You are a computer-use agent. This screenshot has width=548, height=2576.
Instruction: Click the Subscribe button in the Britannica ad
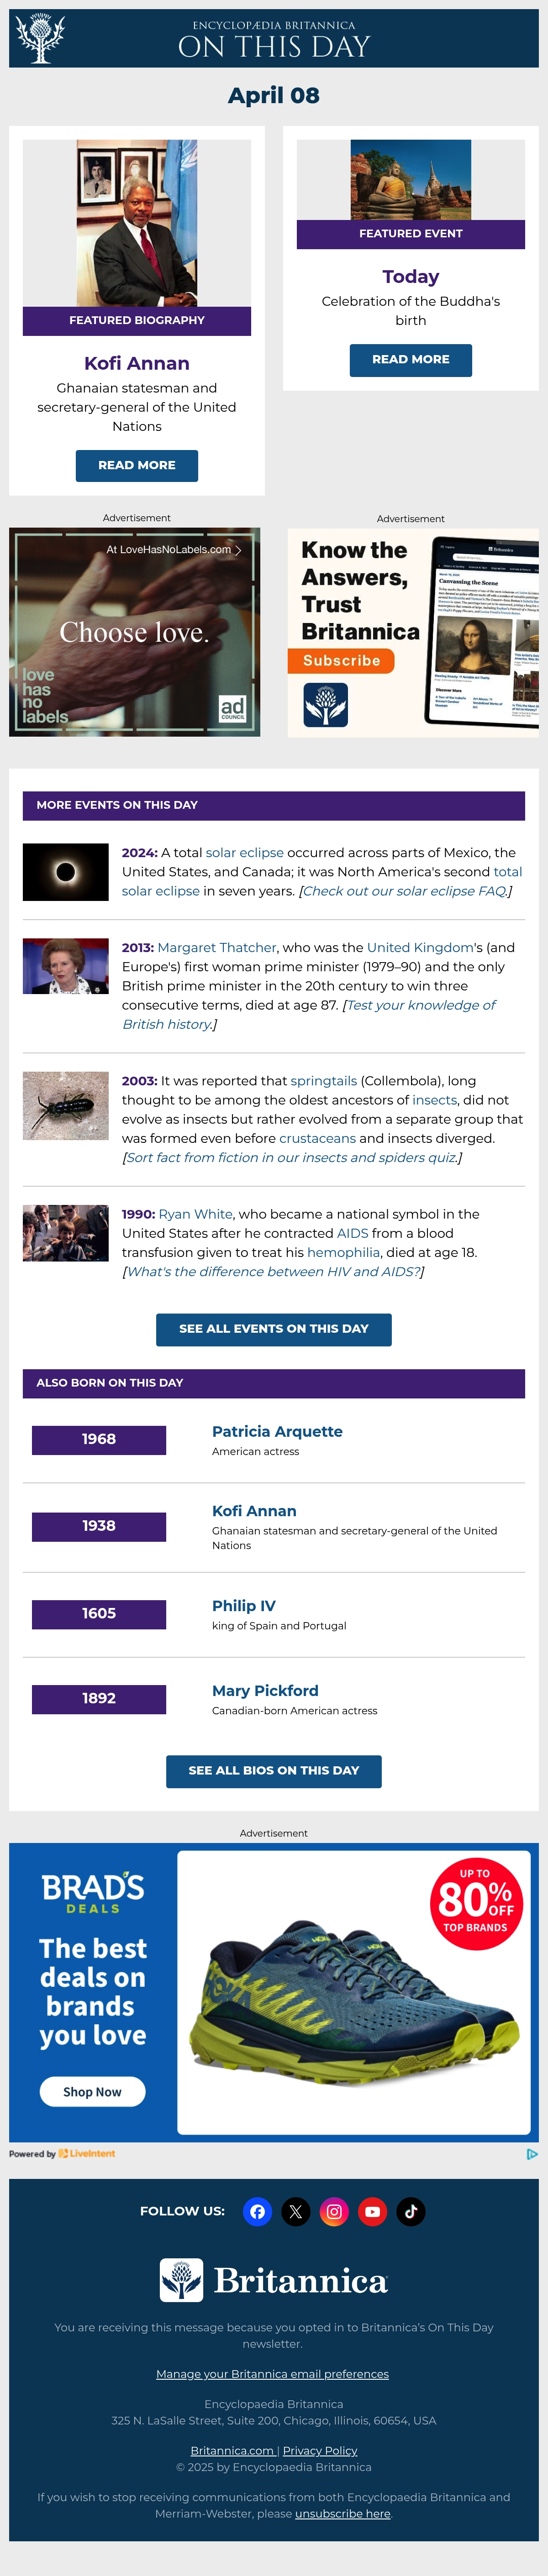click(341, 661)
